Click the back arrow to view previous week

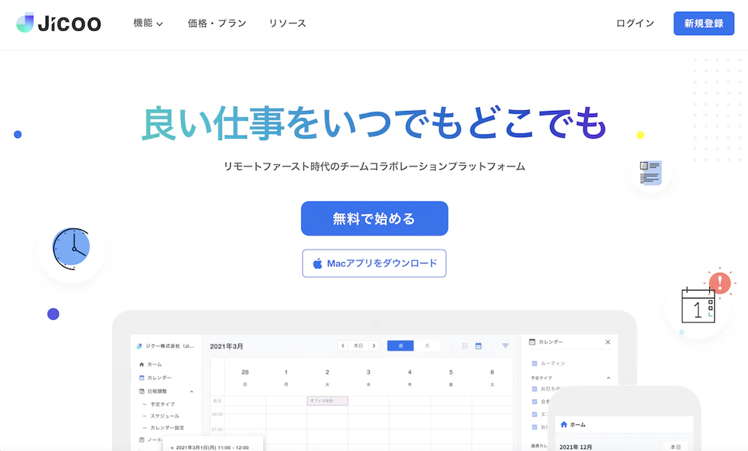pyautogui.click(x=343, y=345)
